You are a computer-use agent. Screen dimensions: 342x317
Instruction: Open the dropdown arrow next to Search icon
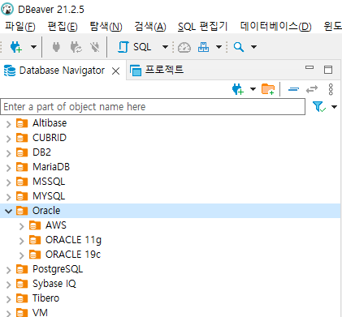click(253, 47)
